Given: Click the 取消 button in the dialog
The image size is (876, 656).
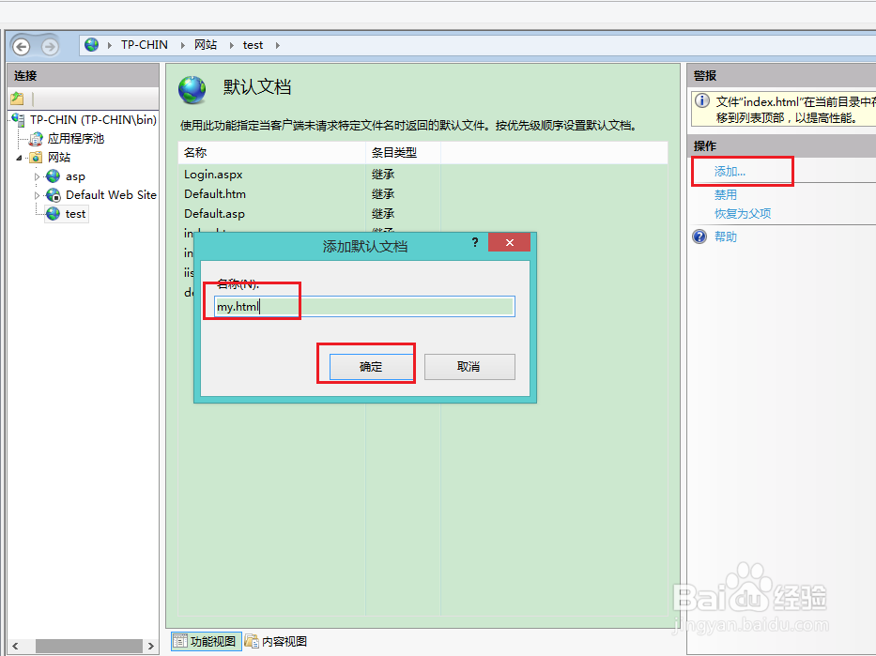Looking at the screenshot, I should 469,365.
